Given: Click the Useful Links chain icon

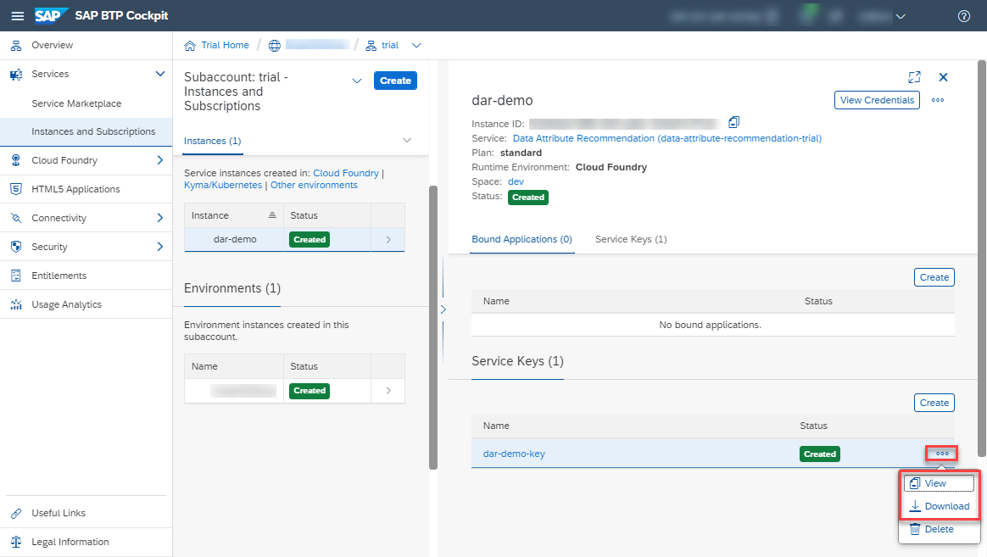Looking at the screenshot, I should click(16, 513).
